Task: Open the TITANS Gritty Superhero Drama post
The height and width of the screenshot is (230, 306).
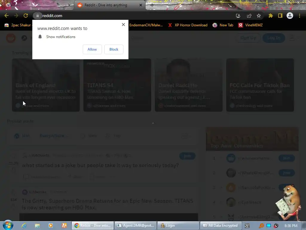Action: [108, 204]
